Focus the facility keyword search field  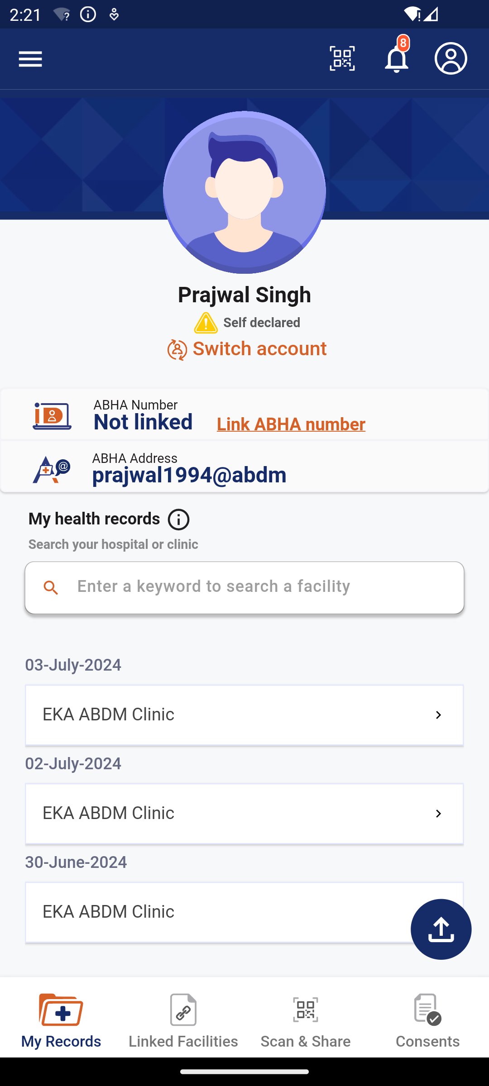point(244,587)
